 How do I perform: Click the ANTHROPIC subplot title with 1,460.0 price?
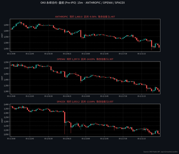85,17
